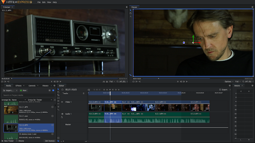Select the Hand tool in Editor toolbar

(58, 92)
